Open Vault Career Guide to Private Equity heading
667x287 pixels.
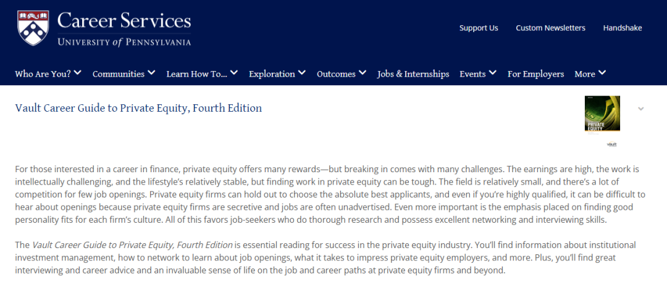click(138, 108)
